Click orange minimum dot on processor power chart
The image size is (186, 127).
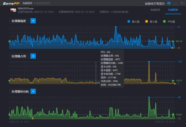tap(33, 118)
